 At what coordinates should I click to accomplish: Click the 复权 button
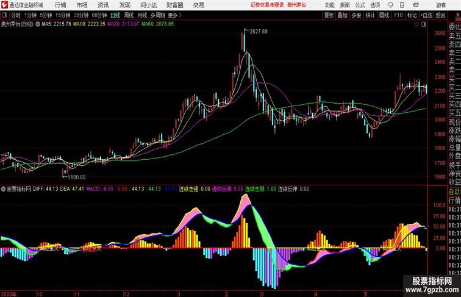329,15
